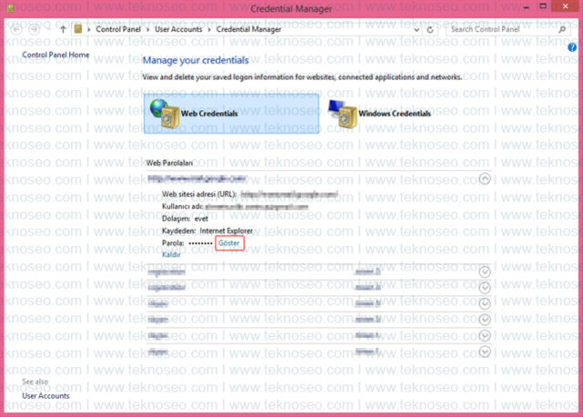The height and width of the screenshot is (417, 583).
Task: Select the Web Credentials tab
Action: [x=231, y=114]
